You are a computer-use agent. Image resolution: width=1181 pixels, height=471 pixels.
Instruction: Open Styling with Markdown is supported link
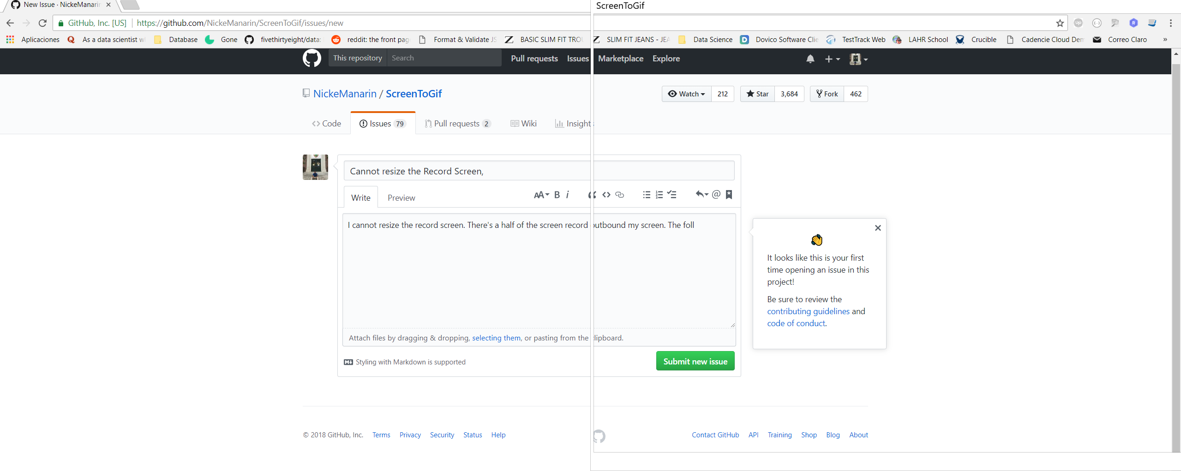(405, 362)
